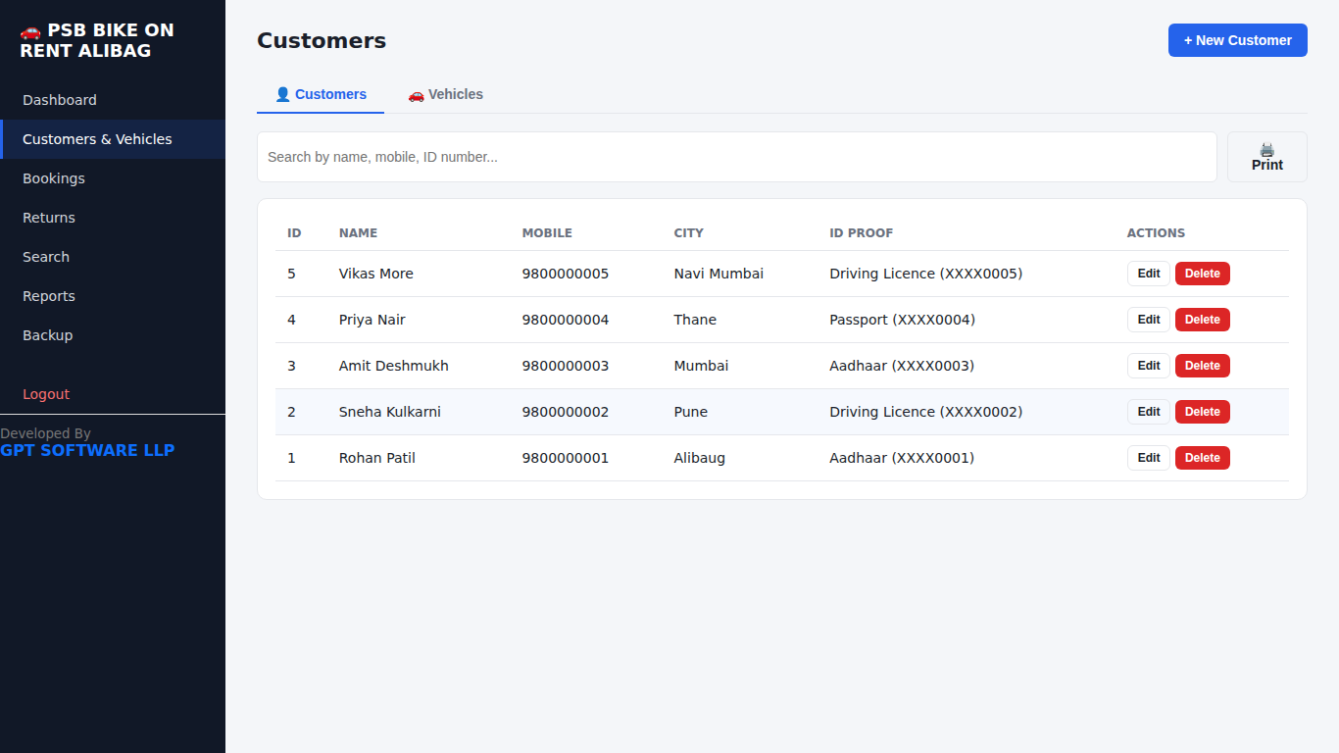
Task: Select the name Rohan Patil
Action: coord(377,458)
